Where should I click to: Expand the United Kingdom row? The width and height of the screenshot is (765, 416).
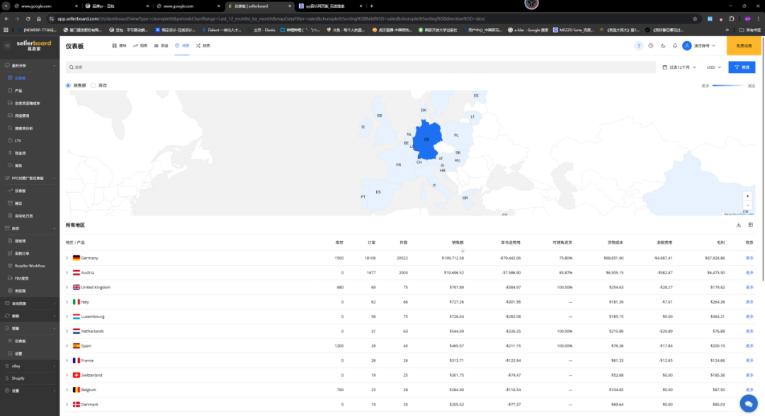(67, 287)
